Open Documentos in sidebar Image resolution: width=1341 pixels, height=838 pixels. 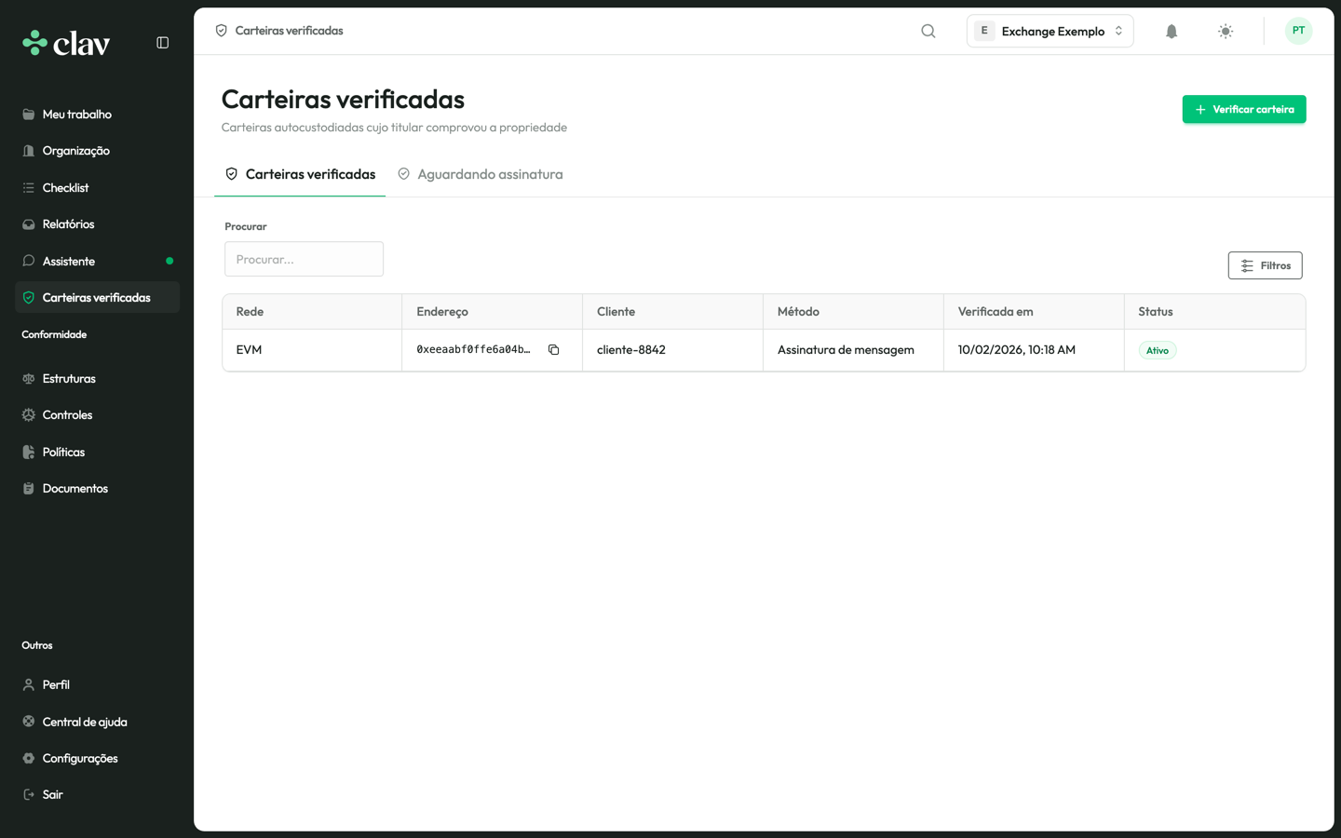point(97,489)
